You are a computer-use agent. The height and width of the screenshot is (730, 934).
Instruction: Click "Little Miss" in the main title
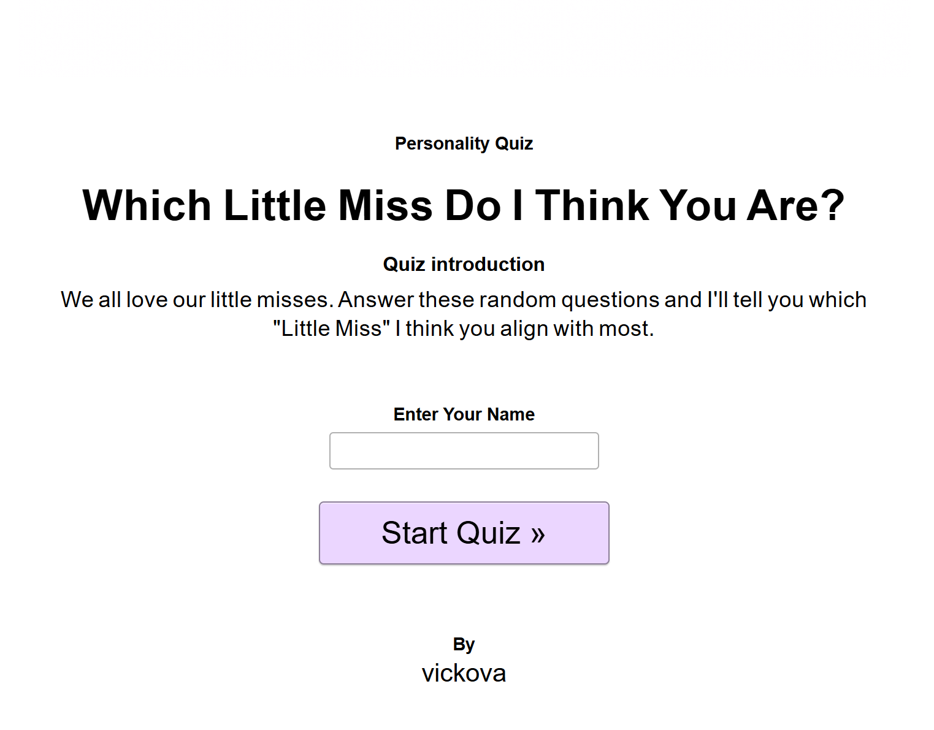[x=328, y=205]
